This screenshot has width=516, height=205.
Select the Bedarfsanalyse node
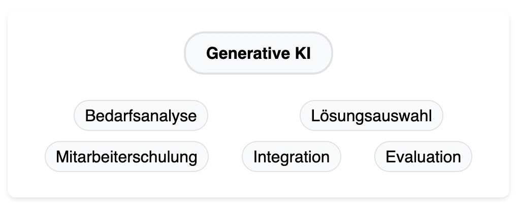(141, 116)
